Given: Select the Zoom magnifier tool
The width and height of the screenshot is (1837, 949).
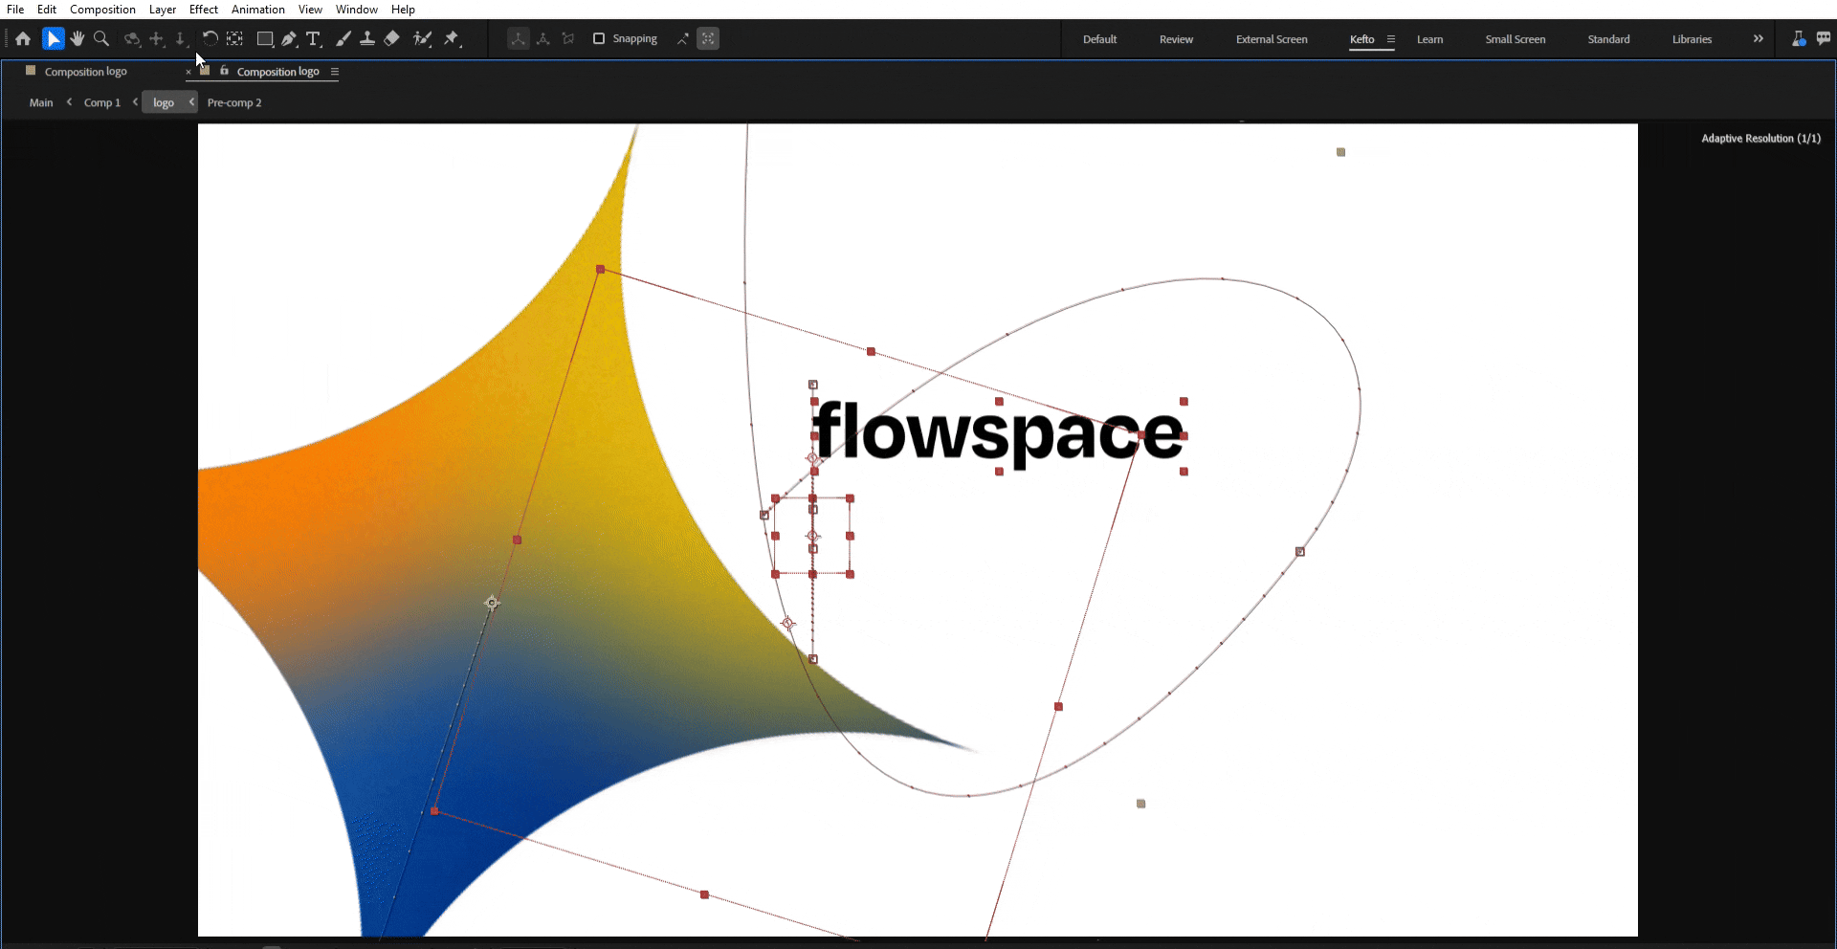Looking at the screenshot, I should [101, 39].
